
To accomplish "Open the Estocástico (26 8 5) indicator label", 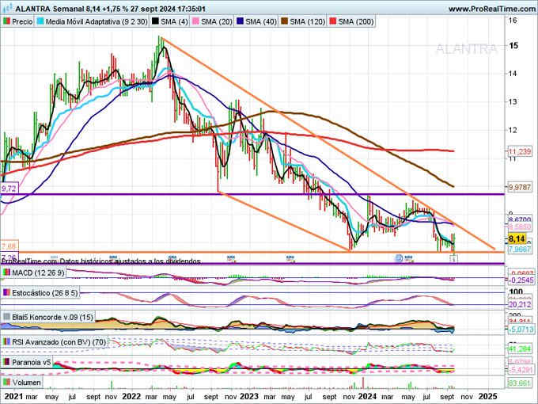I will pos(44,293).
